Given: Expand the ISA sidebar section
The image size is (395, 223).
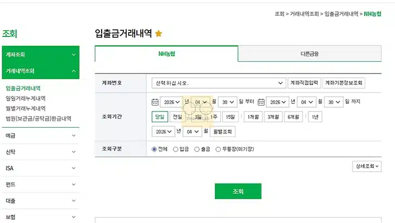Looking at the screenshot, I should pos(41,168).
